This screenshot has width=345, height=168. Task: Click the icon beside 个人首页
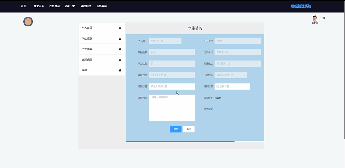coord(120,28)
